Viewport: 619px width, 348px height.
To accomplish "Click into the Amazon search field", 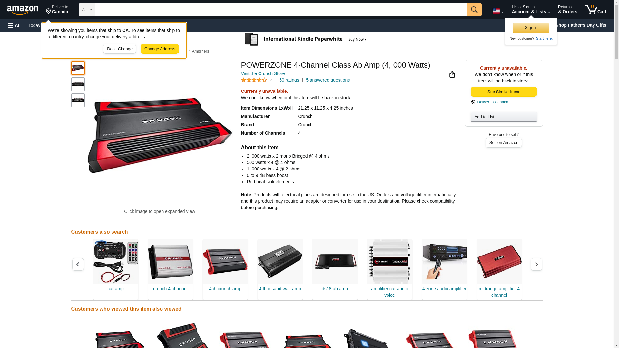I will click(281, 10).
